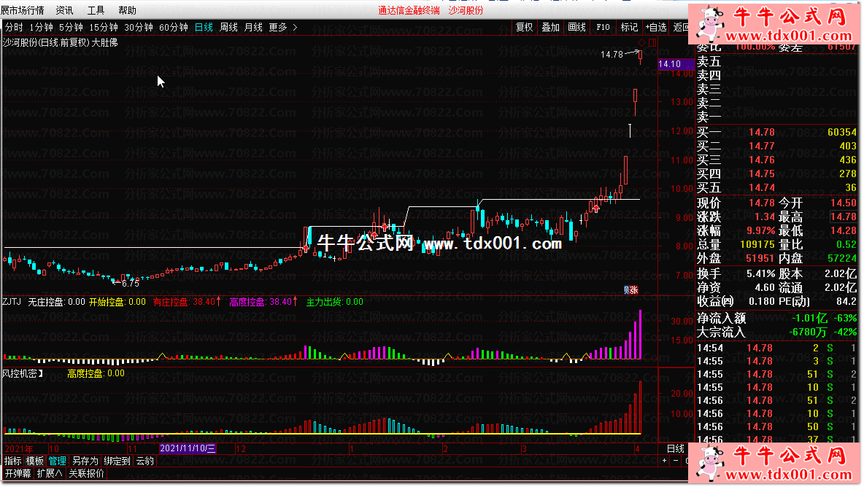Open the 更多 periods option
The width and height of the screenshot is (864, 487).
pos(278,27)
